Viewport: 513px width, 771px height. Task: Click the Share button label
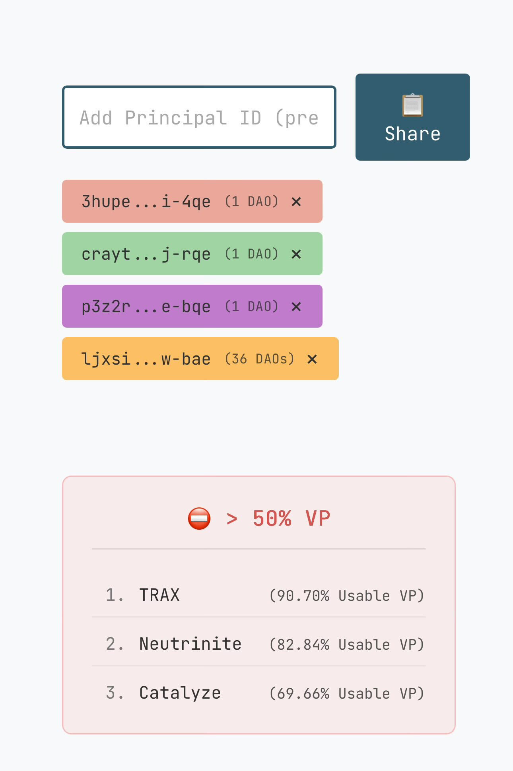tap(412, 134)
